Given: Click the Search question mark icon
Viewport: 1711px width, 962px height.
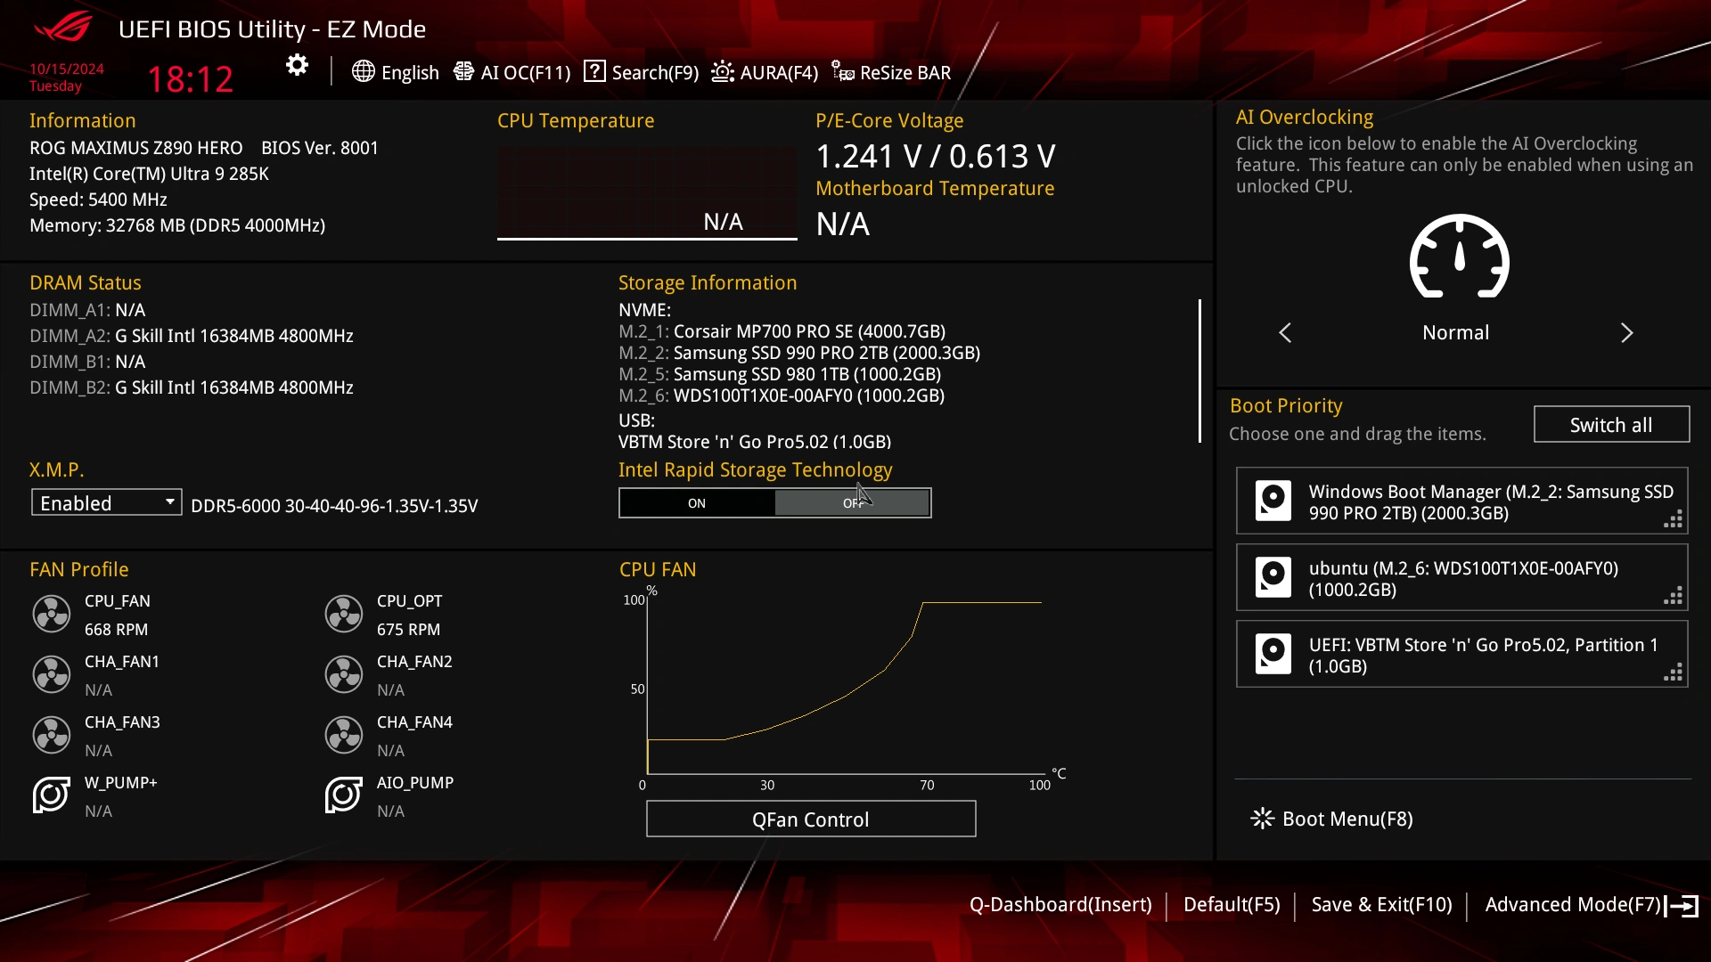Looking at the screenshot, I should (x=594, y=71).
